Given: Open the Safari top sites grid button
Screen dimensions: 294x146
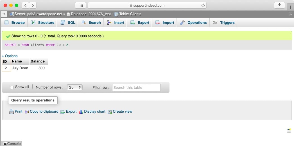Looking at the screenshot, I should coord(80,5).
